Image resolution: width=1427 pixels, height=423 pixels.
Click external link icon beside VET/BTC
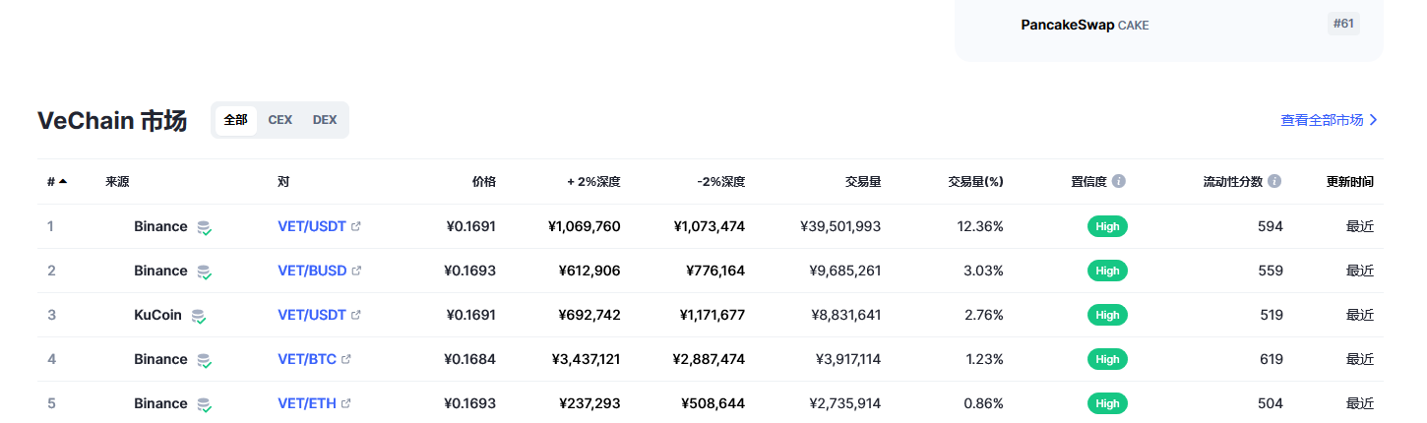[346, 359]
